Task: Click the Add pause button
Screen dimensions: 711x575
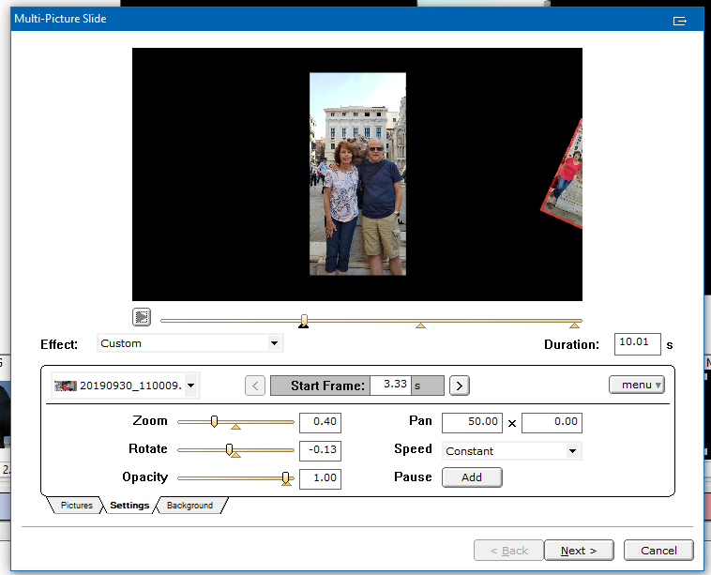Action: pos(472,477)
